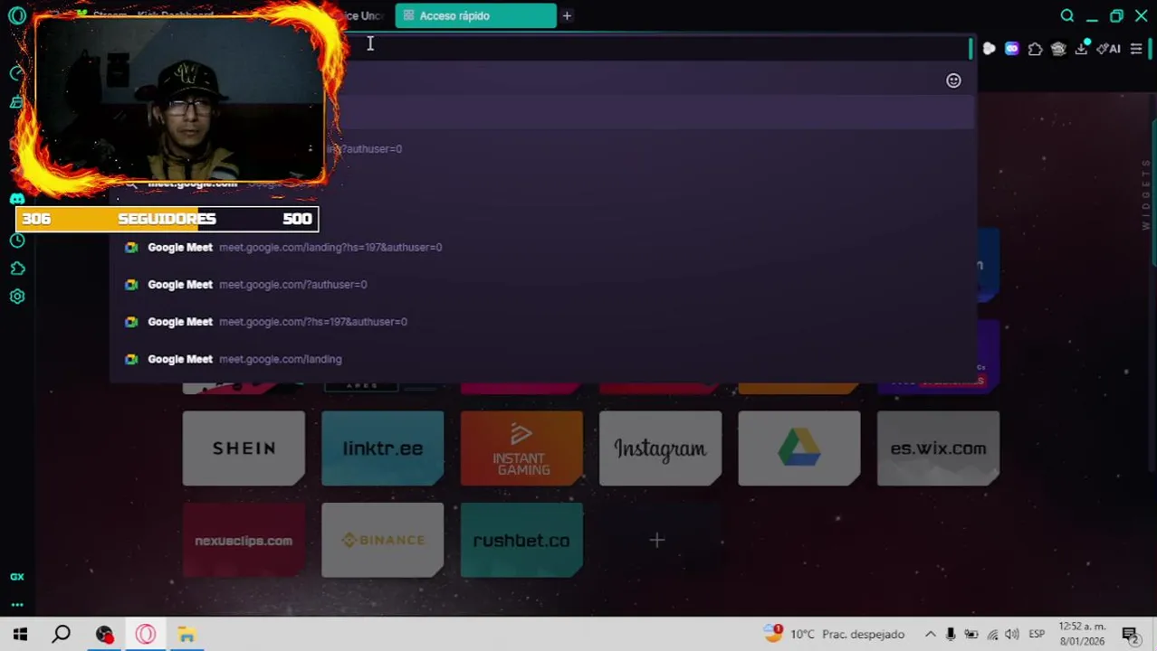Open a new tab with plus button
This screenshot has height=651, width=1157.
(x=567, y=15)
